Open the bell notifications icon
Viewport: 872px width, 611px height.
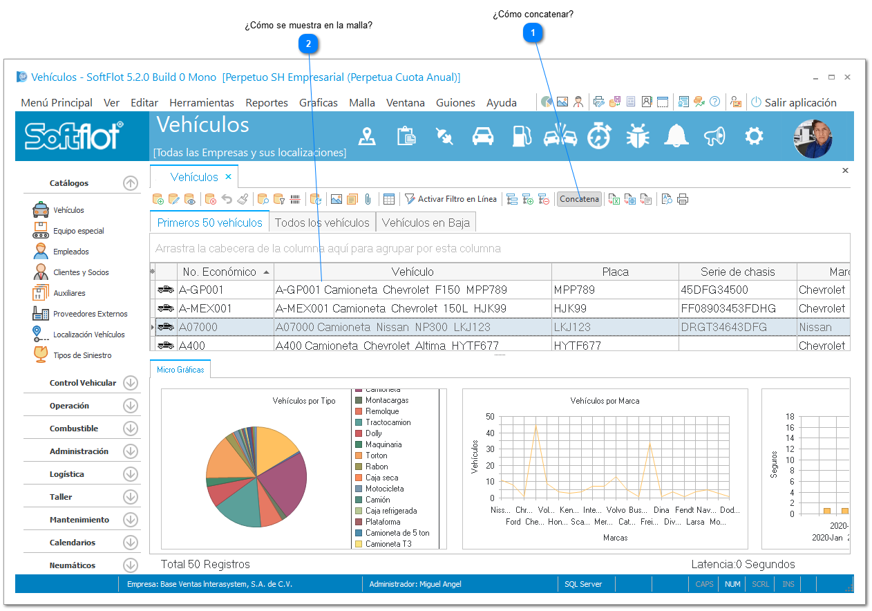[x=676, y=136]
